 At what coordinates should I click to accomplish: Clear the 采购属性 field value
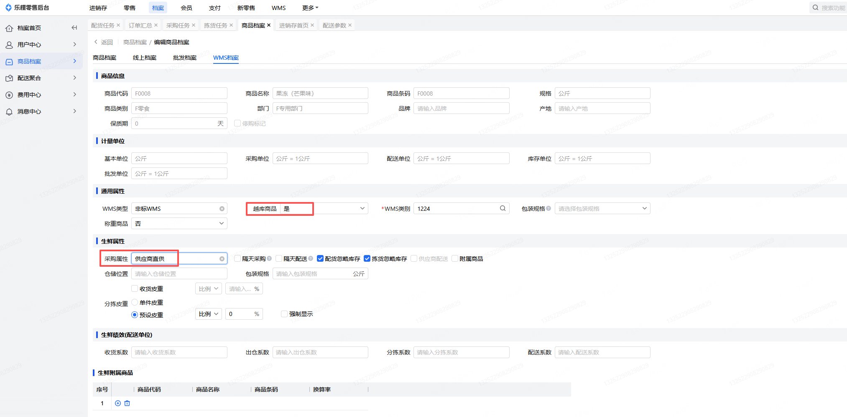click(x=222, y=259)
